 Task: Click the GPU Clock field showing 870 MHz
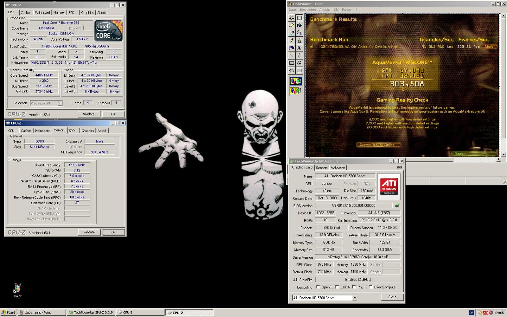(324, 264)
